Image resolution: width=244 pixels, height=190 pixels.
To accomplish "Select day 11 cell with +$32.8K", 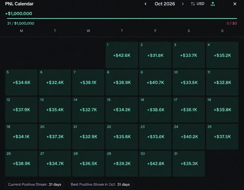I will click(x=222, y=82).
